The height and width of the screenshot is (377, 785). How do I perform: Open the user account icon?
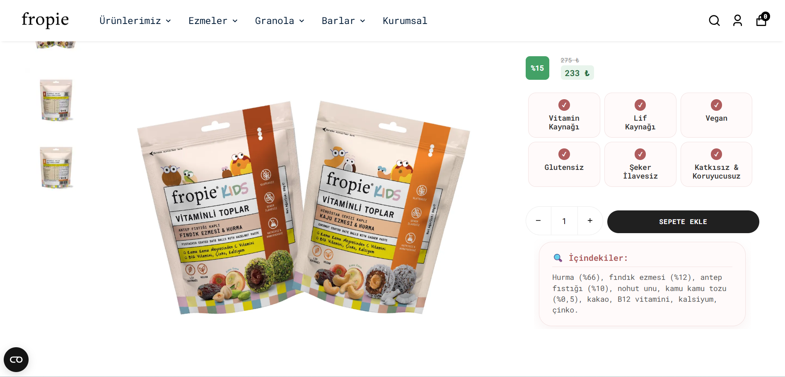click(737, 21)
